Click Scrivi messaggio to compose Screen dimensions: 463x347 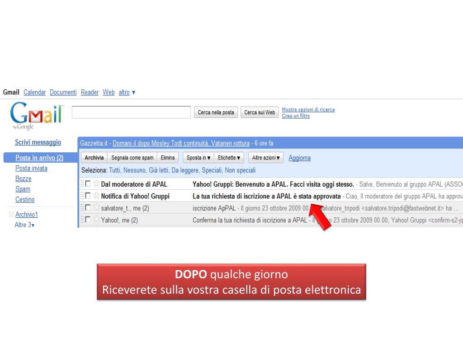pyautogui.click(x=38, y=142)
